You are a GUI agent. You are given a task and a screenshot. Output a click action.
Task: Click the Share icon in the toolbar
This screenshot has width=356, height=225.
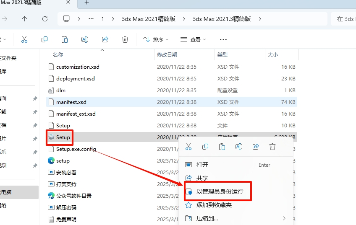105,39
